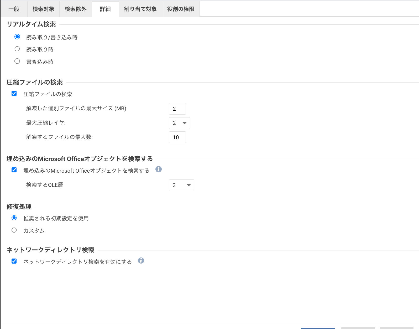
Task: Choose the 書き込み時 radio option
Action: tap(17, 61)
